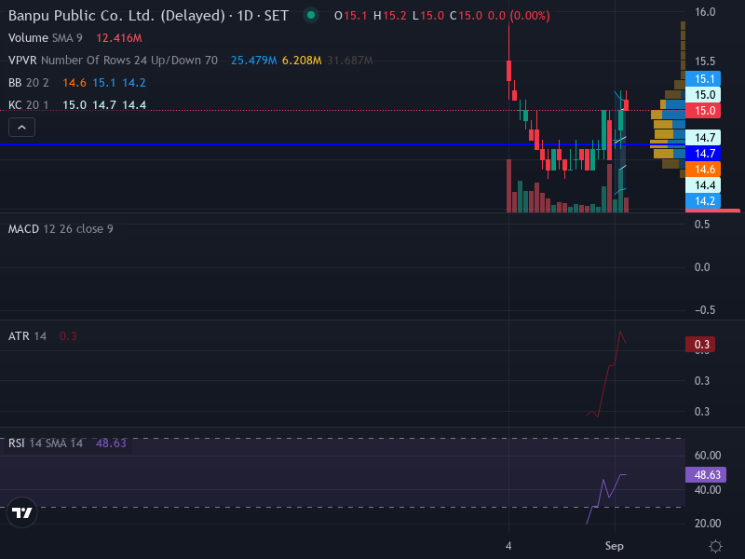Click the TradingView logo icon
Image resolution: width=745 pixels, height=559 pixels.
[x=21, y=512]
